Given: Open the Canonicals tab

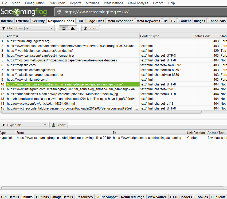Looking at the screenshot, I should coord(217,21).
